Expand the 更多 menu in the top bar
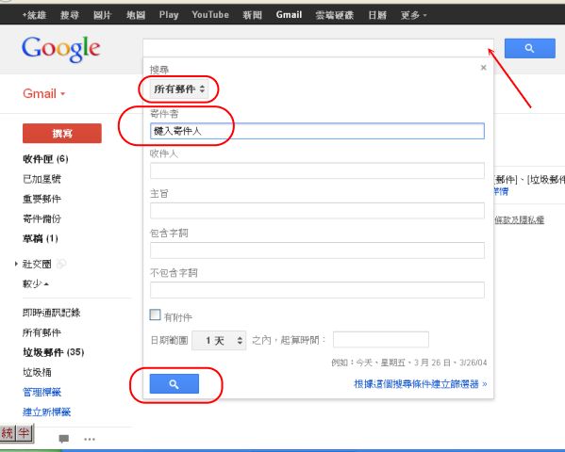565x452 pixels. [x=413, y=15]
